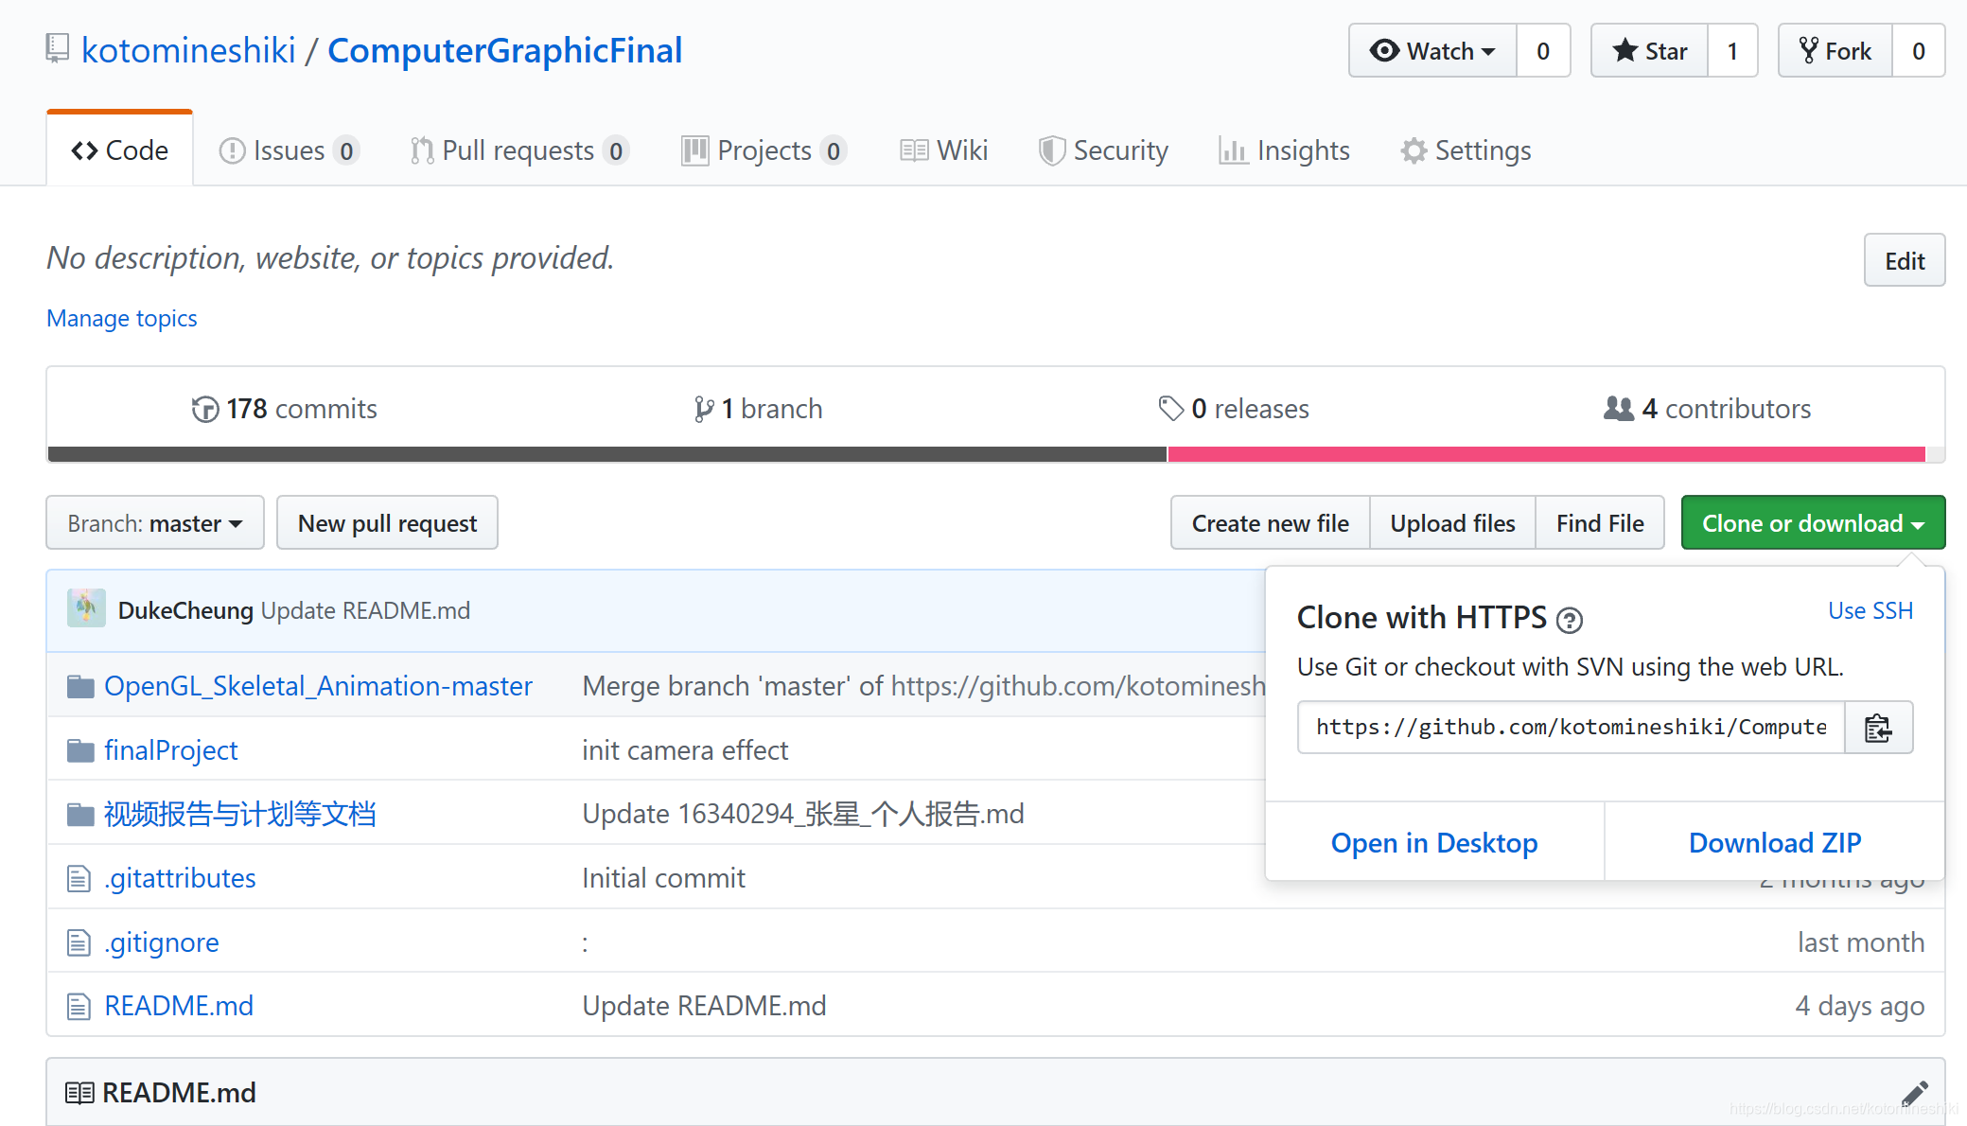Edit README using the pencil icon
This screenshot has width=1967, height=1126.
1914,1093
